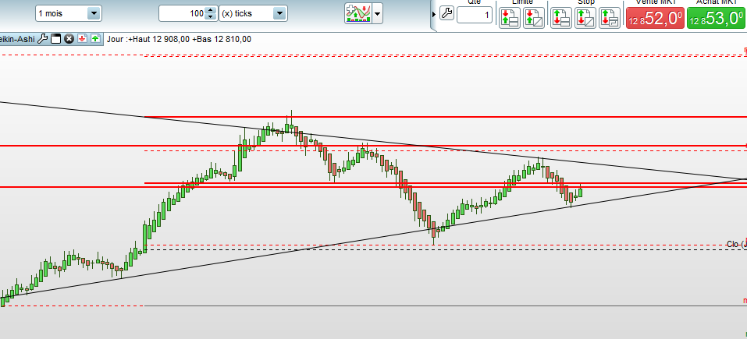Screen dimensions: 747x339
Task: Open the '(x) ticks' unit dropdown
Action: click(253, 13)
